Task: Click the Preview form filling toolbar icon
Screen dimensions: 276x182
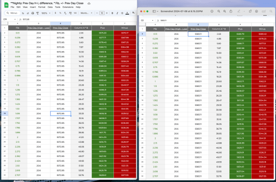Action: [x=264, y=11]
